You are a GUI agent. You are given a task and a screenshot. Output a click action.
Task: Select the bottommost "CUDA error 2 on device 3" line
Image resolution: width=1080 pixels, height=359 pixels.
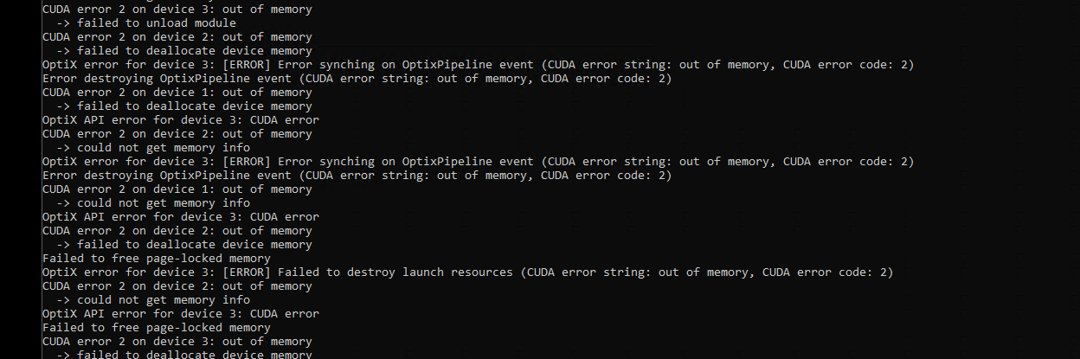(177, 342)
